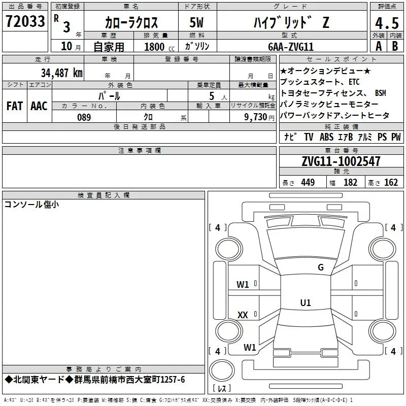
Task: Click the color number 089
Action: [x=84, y=117]
